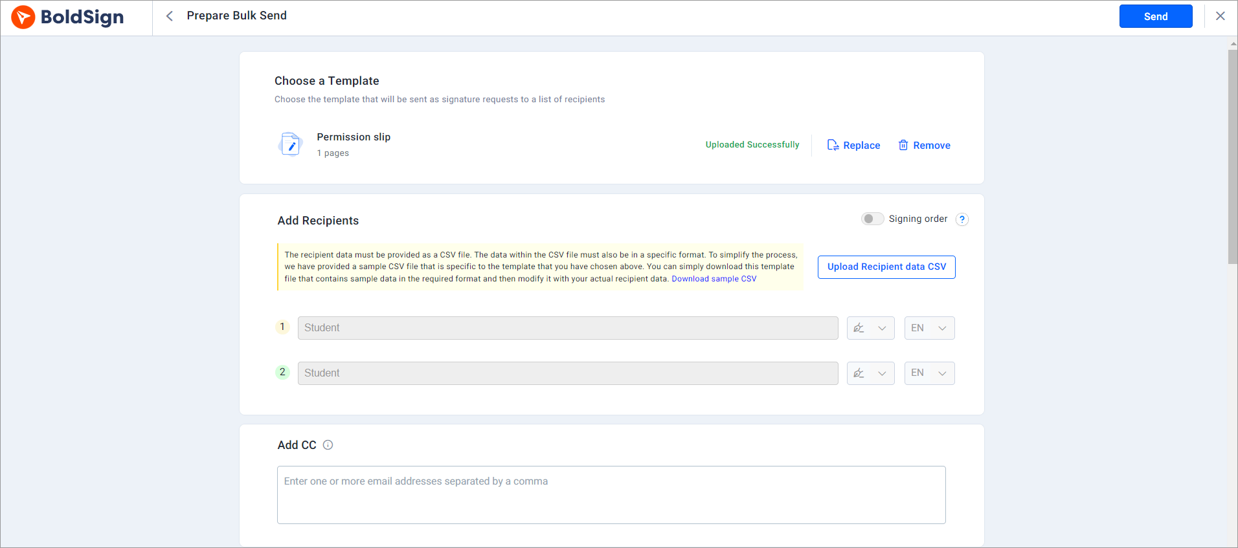Upload Recipient data CSV
The width and height of the screenshot is (1238, 548).
886,267
